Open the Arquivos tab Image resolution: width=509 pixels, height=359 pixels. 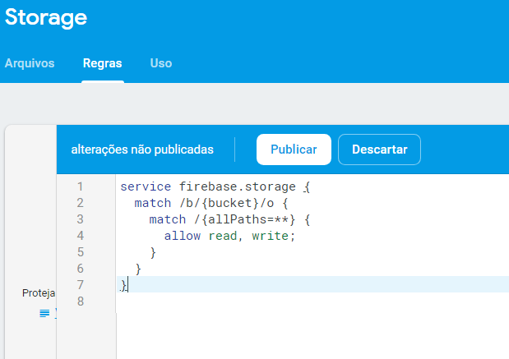click(30, 63)
